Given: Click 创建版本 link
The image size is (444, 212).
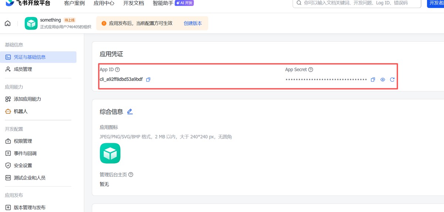Looking at the screenshot, I should 193,23.
